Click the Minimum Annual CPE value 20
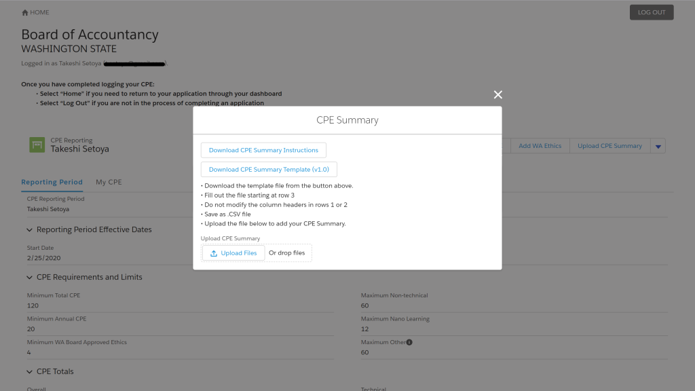Image resolution: width=695 pixels, height=391 pixels. 31,329
